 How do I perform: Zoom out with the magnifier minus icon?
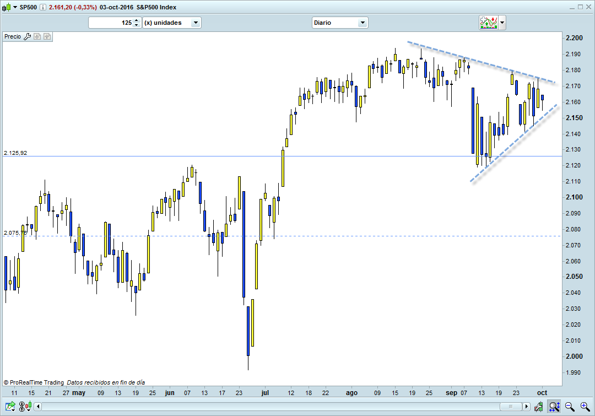click(x=570, y=407)
